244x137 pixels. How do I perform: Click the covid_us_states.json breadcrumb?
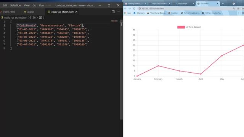click(x=15, y=18)
